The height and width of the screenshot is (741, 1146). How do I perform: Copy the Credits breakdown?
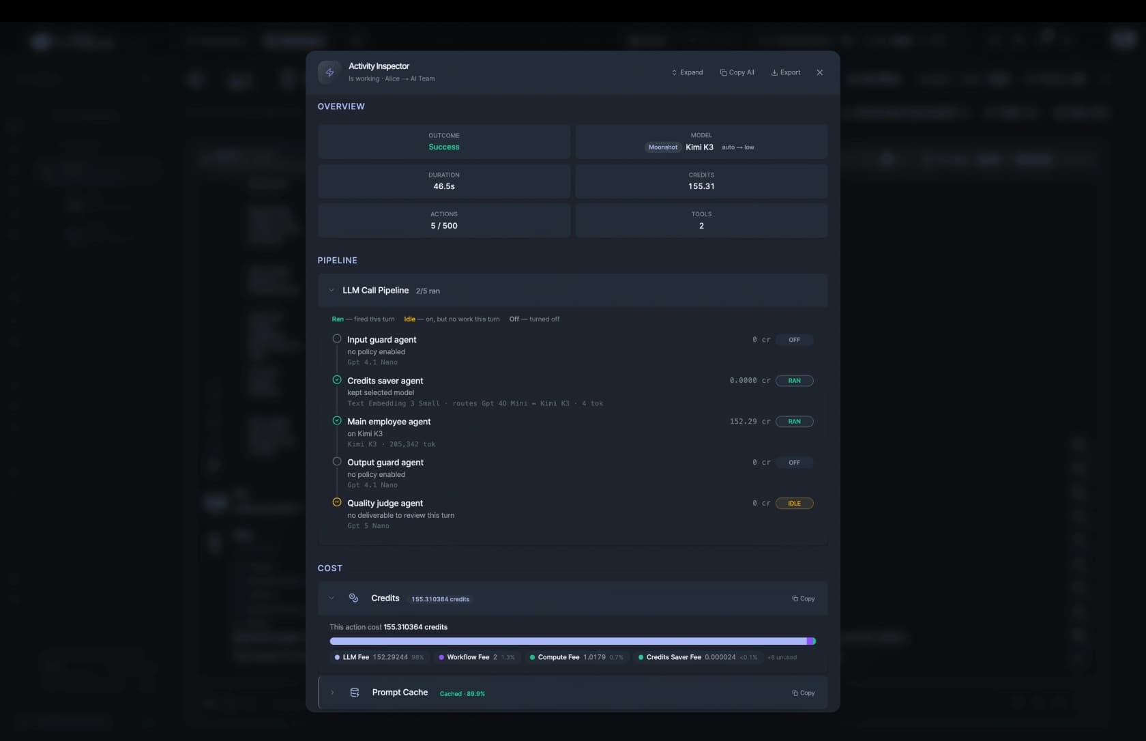click(804, 598)
